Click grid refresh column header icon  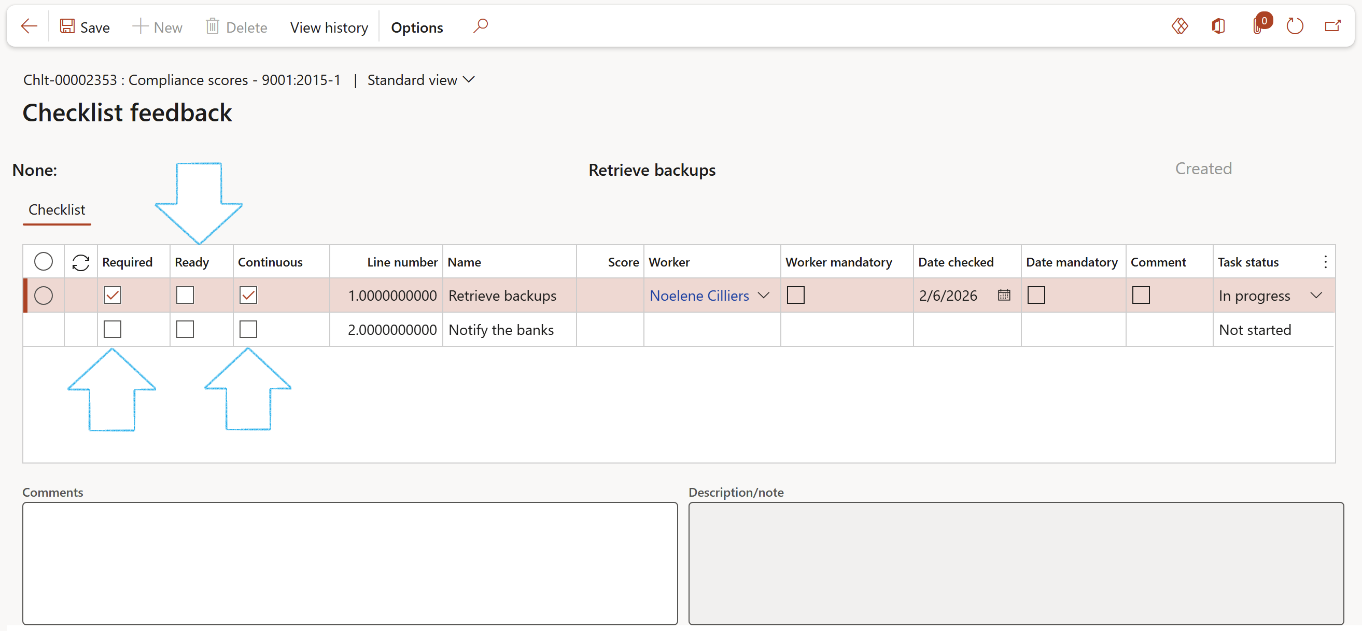click(80, 262)
